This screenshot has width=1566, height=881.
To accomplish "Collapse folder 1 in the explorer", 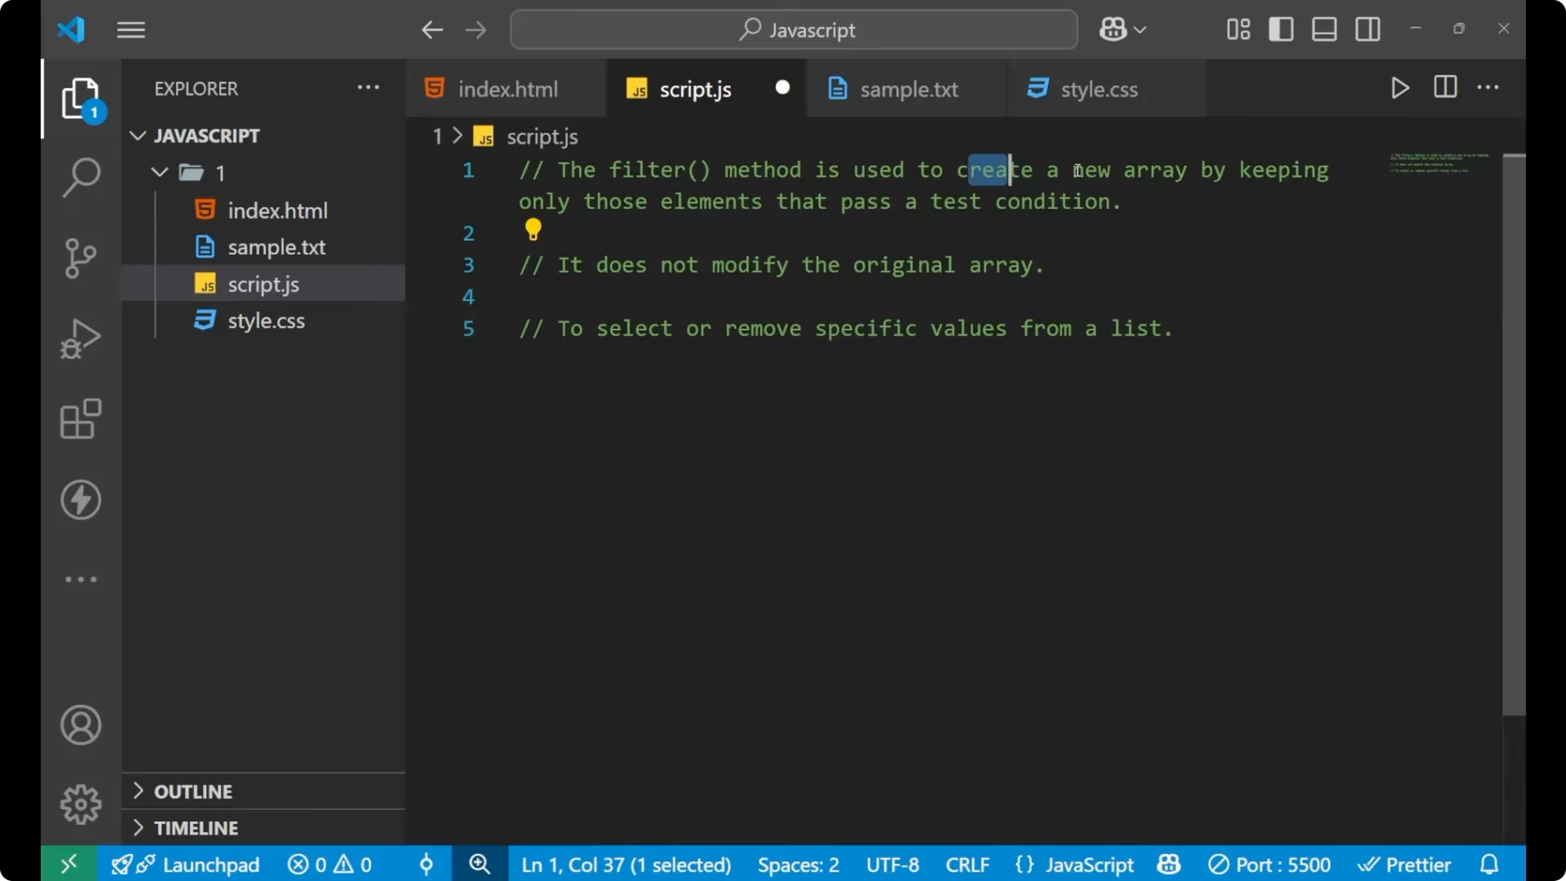I will point(158,172).
